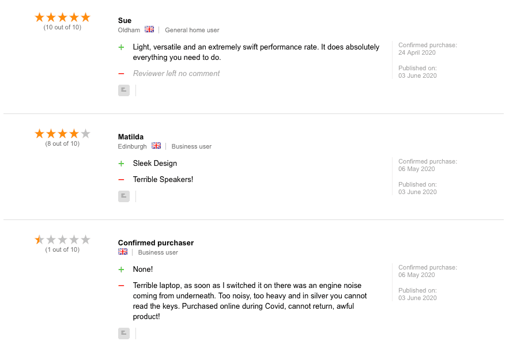Click the half-star rating of 1 out of 10
Viewport: 513px width, 345px height.
coord(62,240)
